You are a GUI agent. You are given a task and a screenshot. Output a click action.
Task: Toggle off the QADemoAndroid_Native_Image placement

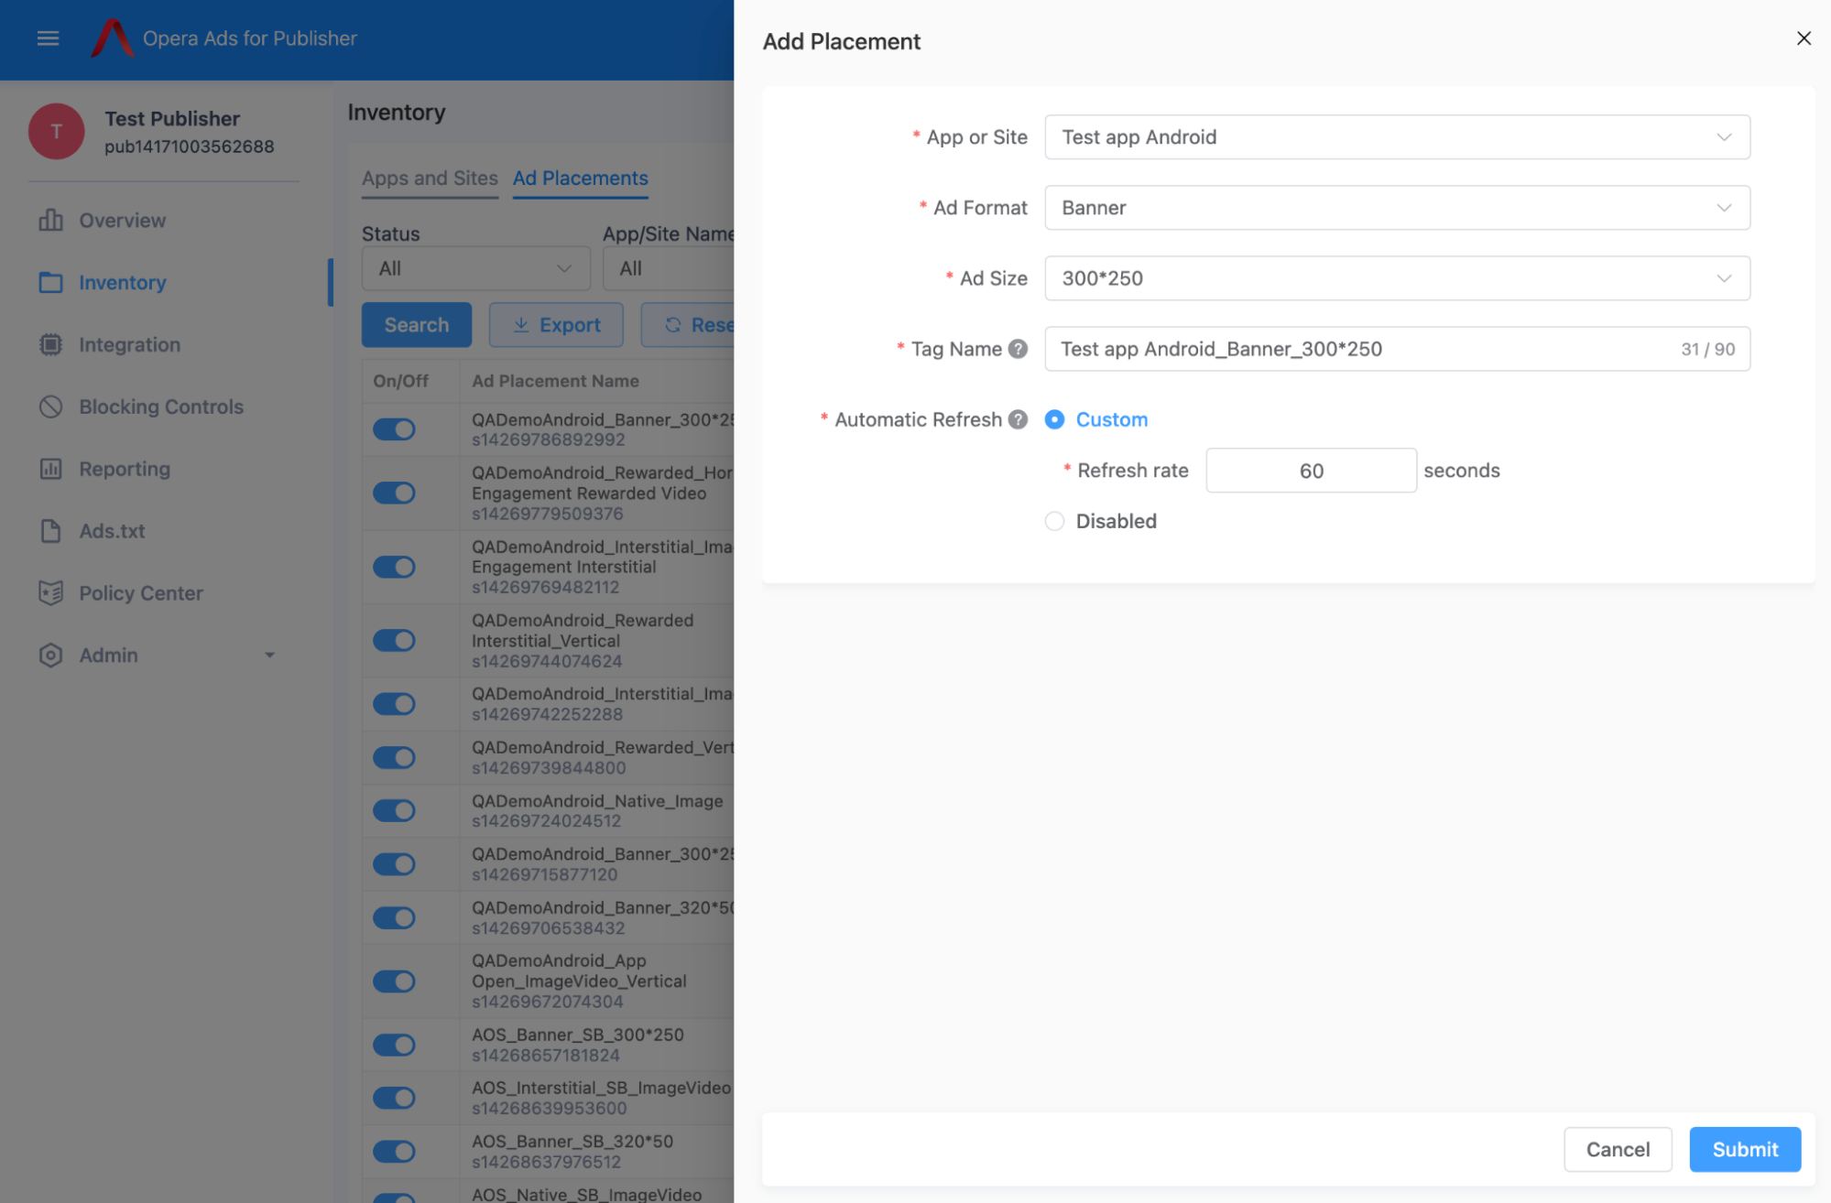click(x=395, y=810)
